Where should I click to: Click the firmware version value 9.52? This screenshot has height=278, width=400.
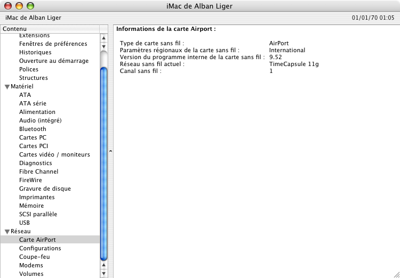point(276,57)
